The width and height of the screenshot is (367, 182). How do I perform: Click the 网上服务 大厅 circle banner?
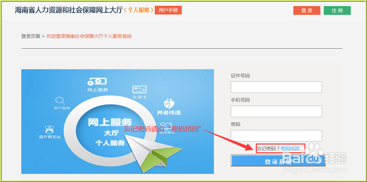(x=110, y=132)
